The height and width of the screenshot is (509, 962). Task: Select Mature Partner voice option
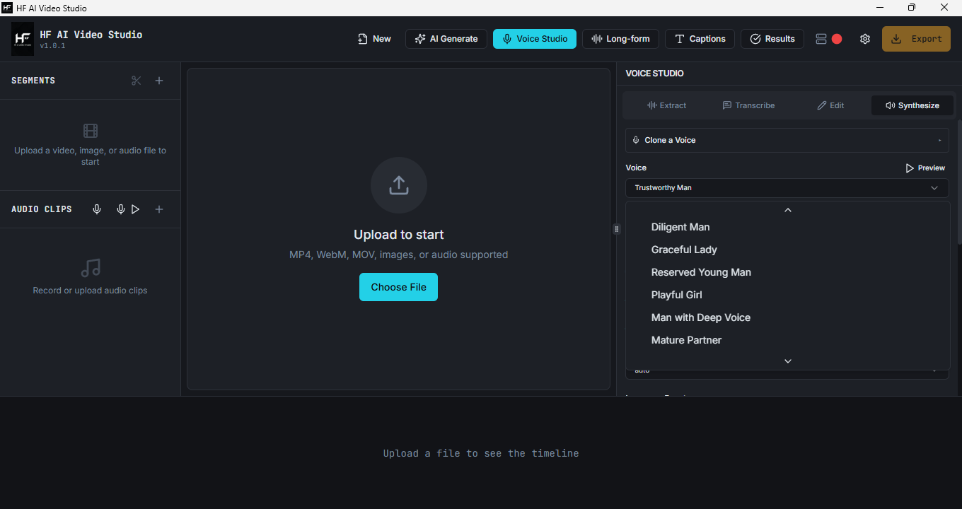tap(787, 340)
